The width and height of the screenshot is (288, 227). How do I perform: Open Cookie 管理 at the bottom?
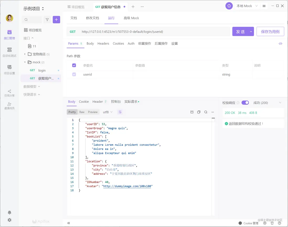pyautogui.click(x=248, y=223)
